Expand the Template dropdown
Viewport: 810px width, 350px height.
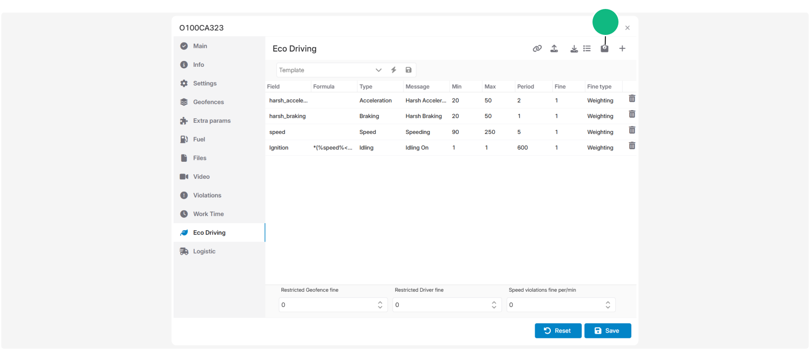pyautogui.click(x=379, y=70)
